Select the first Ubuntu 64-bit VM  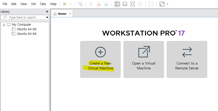pos(26,29)
